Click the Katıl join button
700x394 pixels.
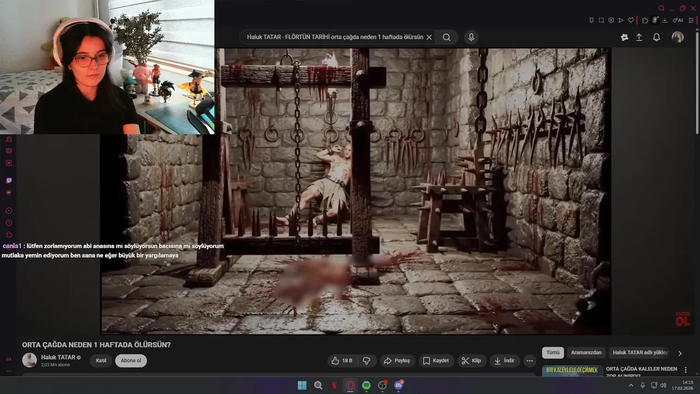[101, 361]
